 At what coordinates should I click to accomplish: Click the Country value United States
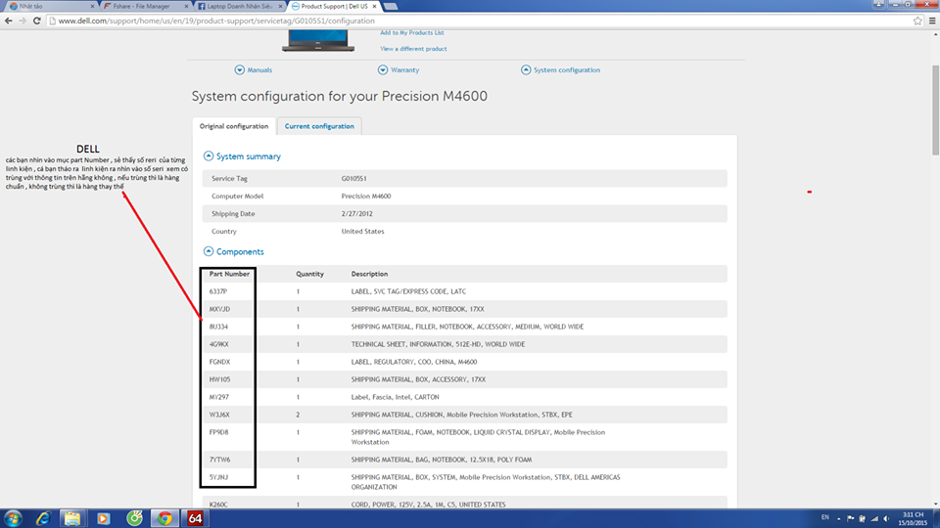pos(362,232)
